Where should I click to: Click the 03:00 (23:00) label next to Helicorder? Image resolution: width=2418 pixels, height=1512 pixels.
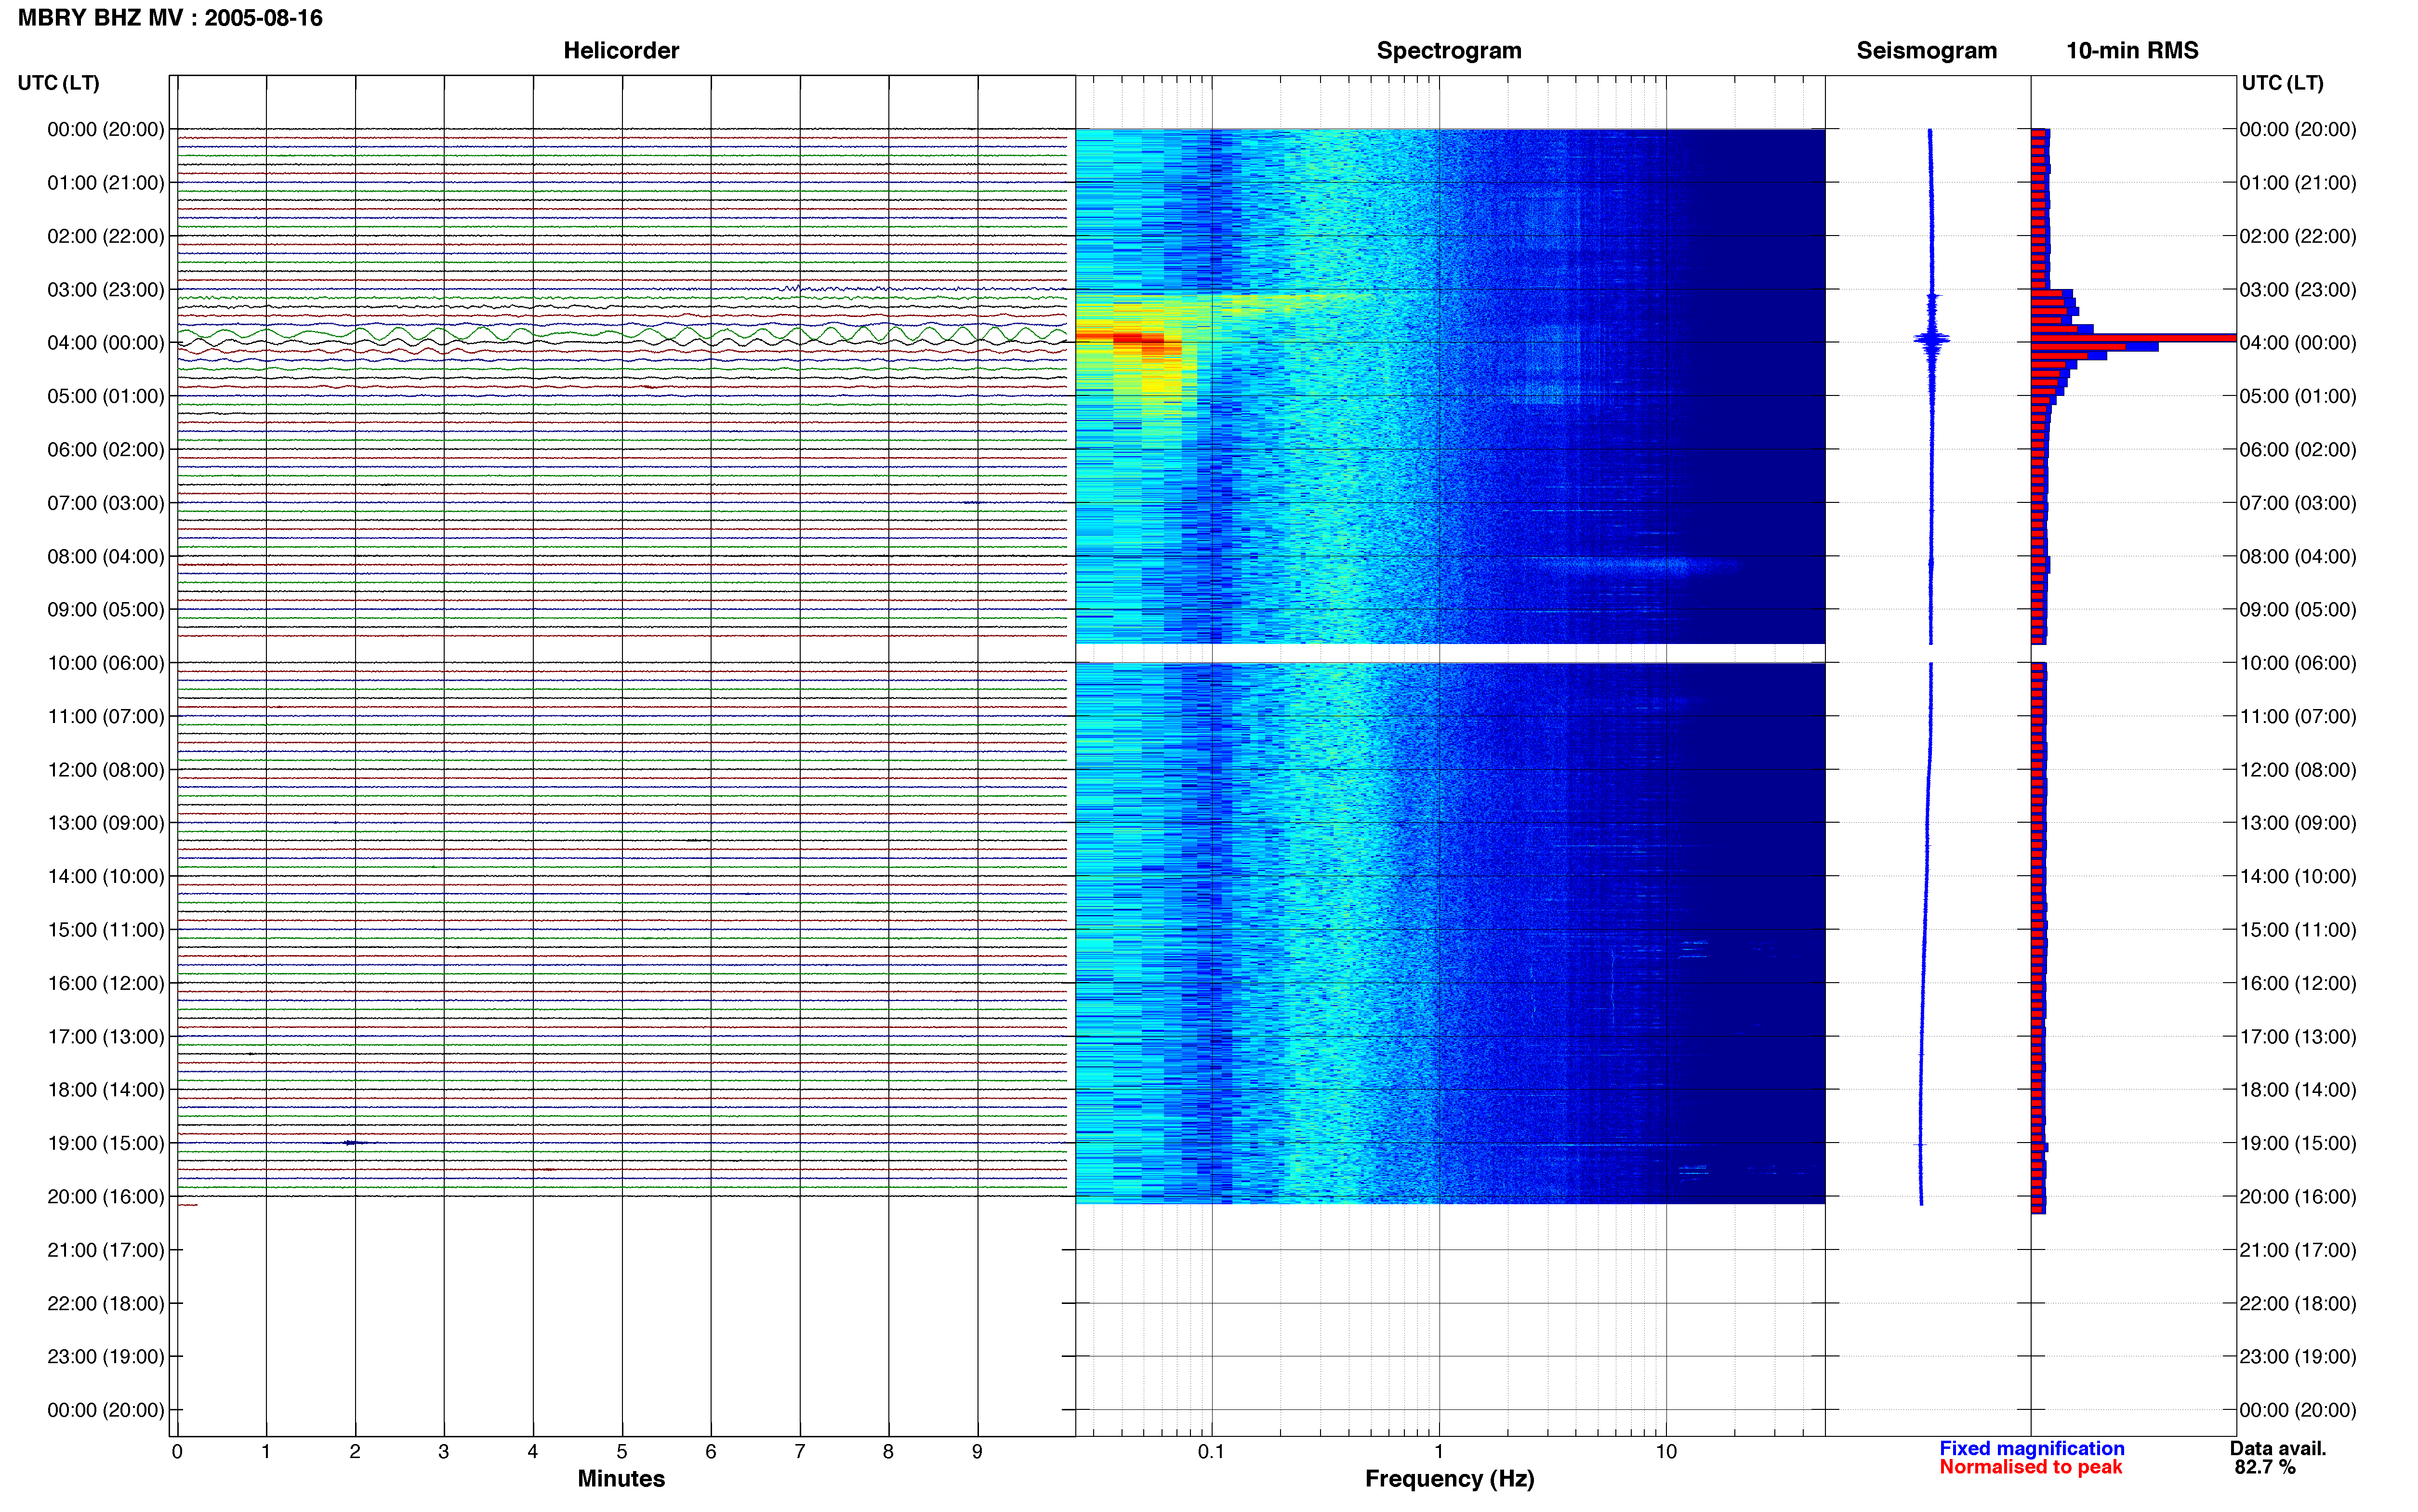pyautogui.click(x=106, y=290)
